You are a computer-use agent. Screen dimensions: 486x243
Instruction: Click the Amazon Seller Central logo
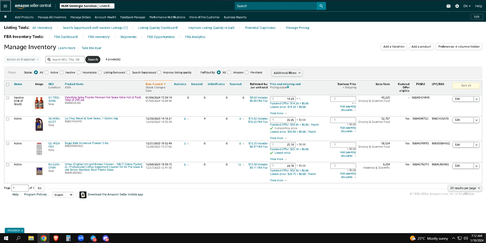tap(33, 6)
